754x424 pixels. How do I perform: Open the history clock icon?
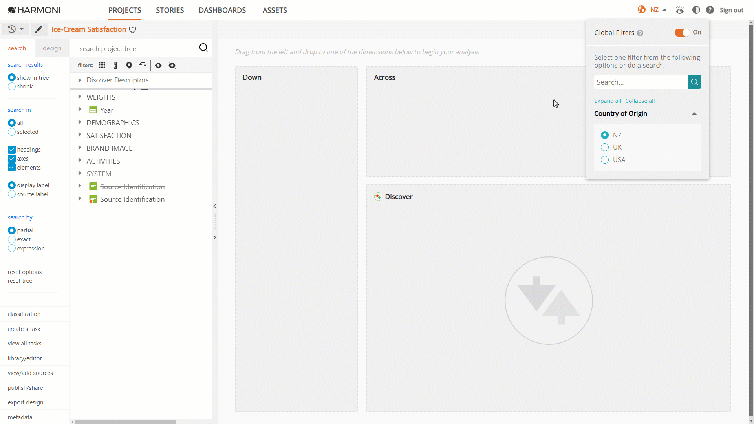pyautogui.click(x=12, y=29)
